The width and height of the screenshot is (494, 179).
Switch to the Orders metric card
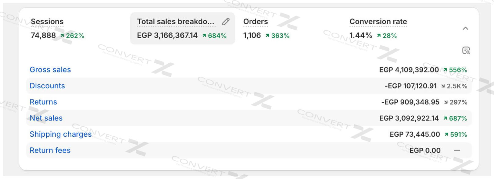pyautogui.click(x=256, y=22)
